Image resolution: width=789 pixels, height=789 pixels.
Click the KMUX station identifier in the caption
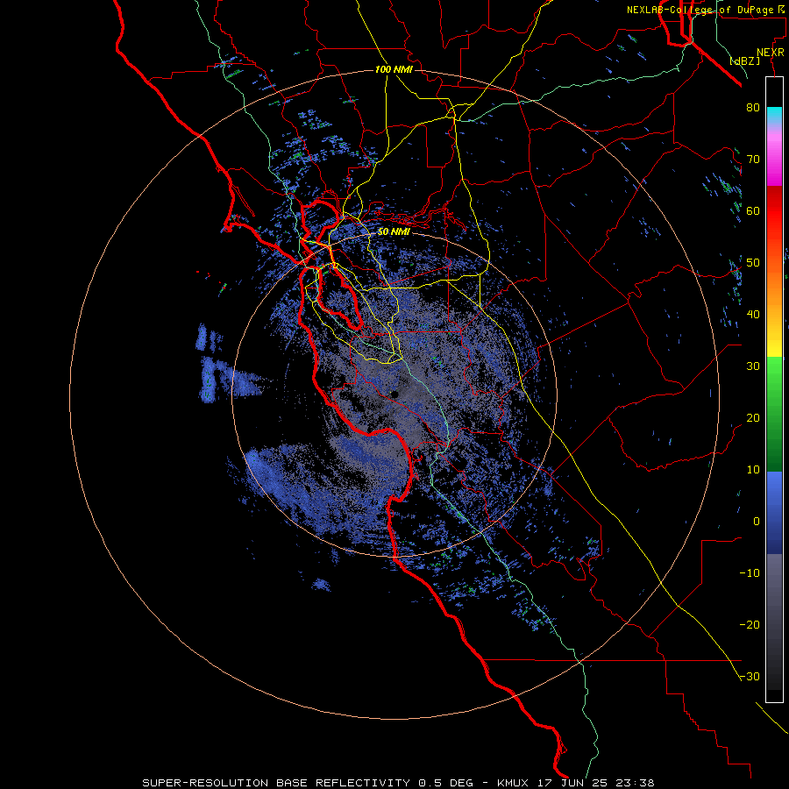click(515, 783)
